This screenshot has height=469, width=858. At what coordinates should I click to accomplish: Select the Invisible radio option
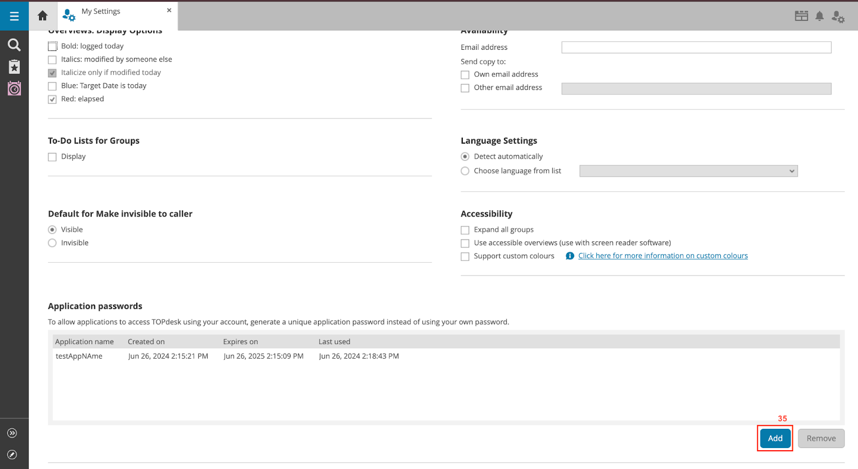pyautogui.click(x=53, y=243)
